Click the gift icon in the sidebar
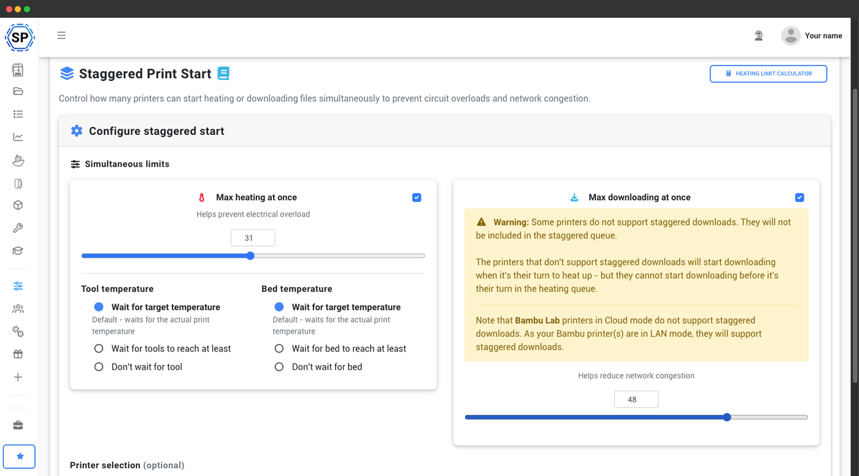 [x=18, y=354]
